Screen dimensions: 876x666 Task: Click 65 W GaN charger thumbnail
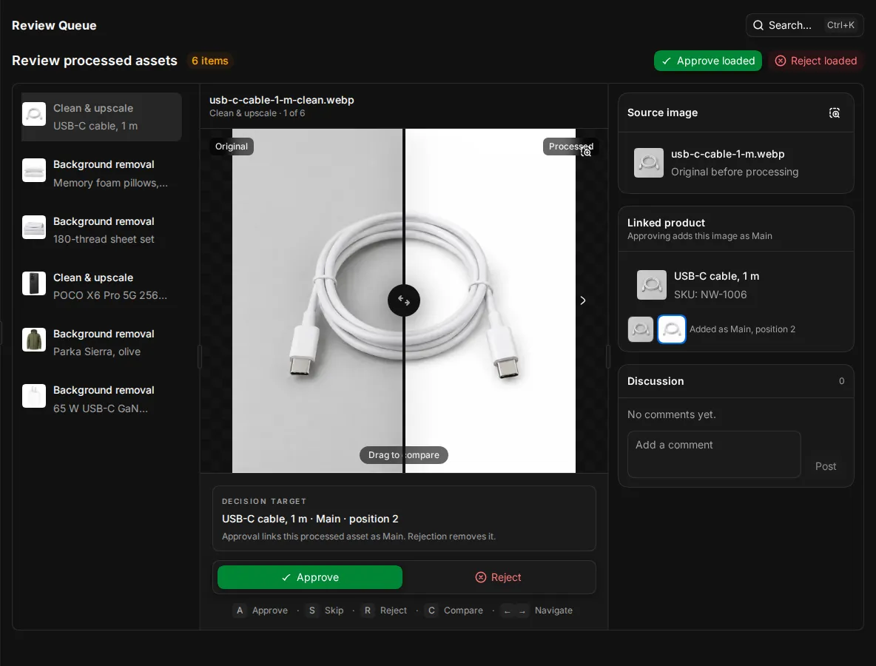34,396
